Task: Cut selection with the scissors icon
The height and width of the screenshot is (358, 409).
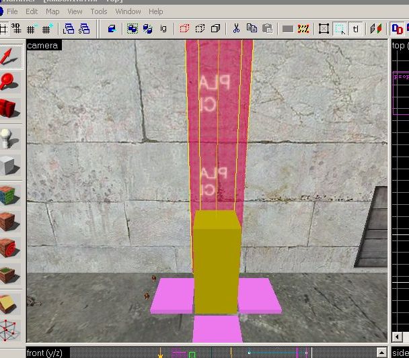Action: [236, 29]
